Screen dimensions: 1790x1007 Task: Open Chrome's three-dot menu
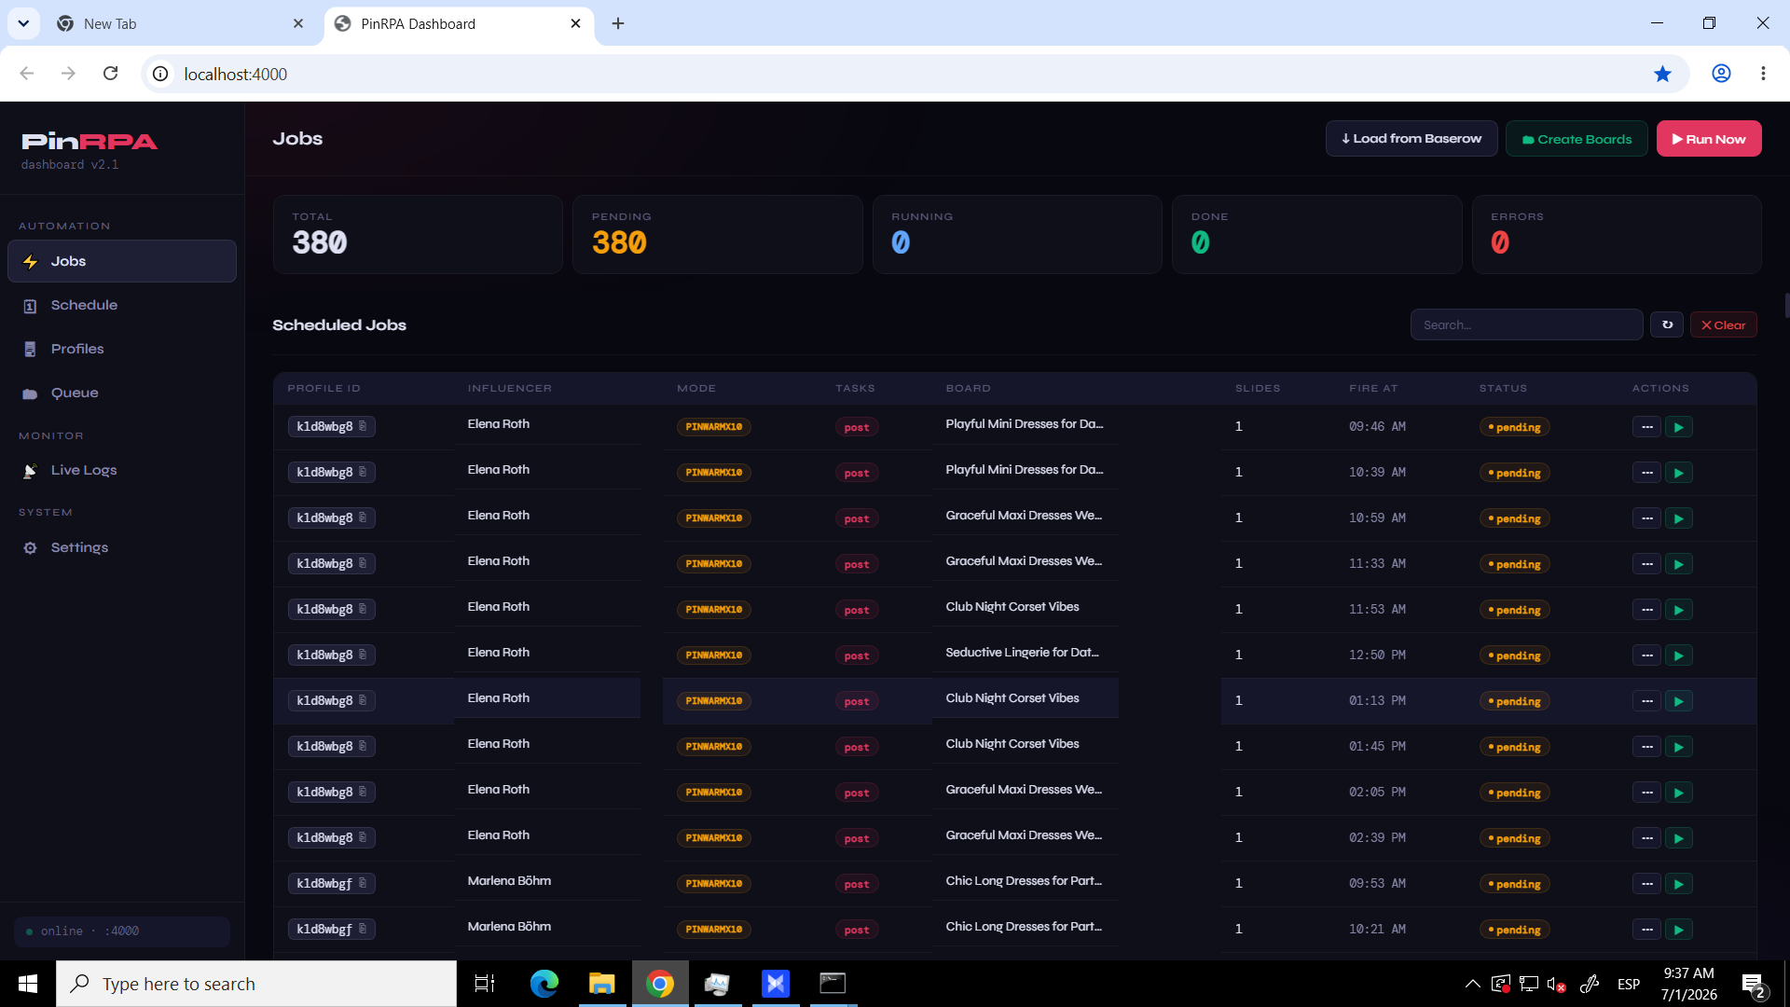1763,74
